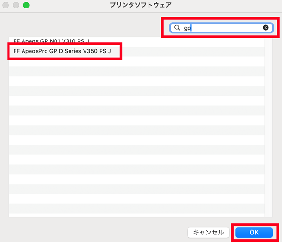Clear the search text with the x icon

pos(266,28)
